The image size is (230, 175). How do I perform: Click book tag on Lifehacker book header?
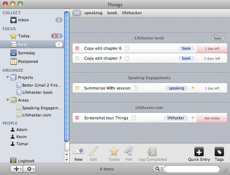tap(218, 38)
